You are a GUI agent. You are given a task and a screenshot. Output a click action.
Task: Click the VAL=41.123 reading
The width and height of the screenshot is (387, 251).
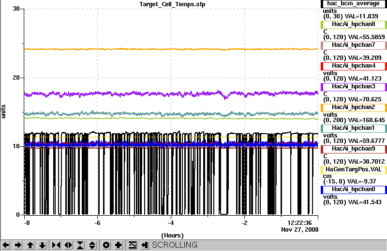(x=365, y=79)
